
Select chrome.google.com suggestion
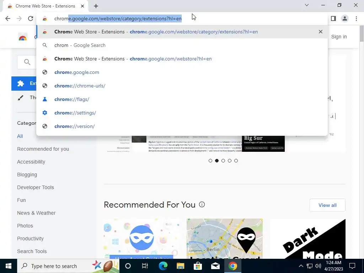pos(182,72)
